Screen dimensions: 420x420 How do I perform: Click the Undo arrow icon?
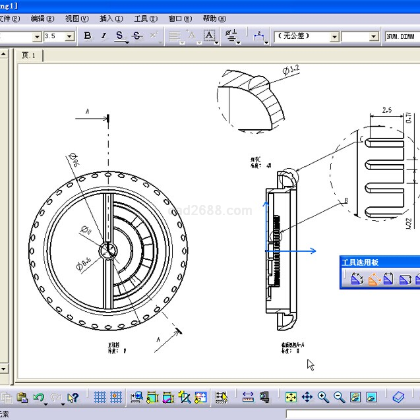pyautogui.click(x=39, y=398)
